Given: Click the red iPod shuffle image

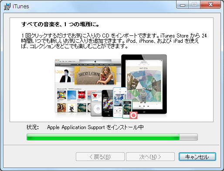Looking at the screenshot, I should 133,115.
